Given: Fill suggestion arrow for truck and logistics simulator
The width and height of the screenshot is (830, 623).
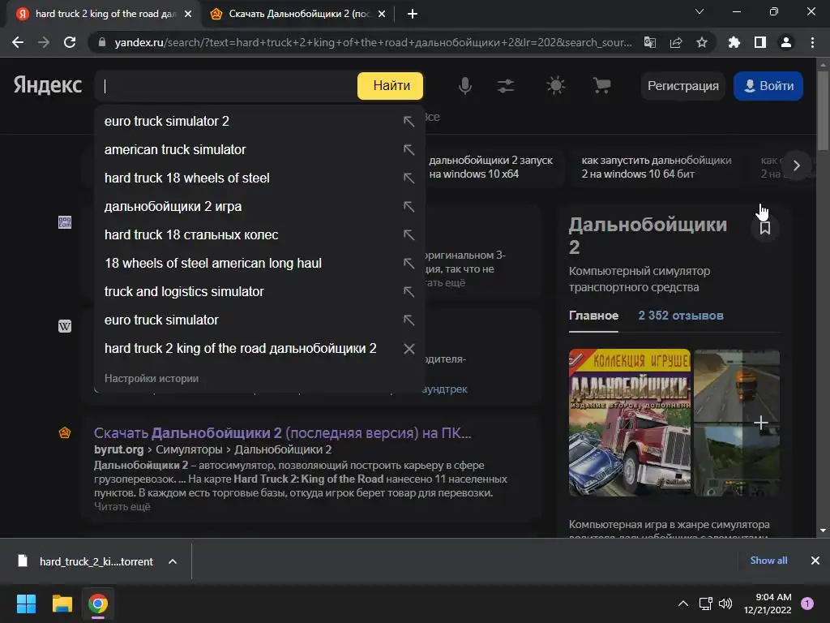Looking at the screenshot, I should pos(409,291).
